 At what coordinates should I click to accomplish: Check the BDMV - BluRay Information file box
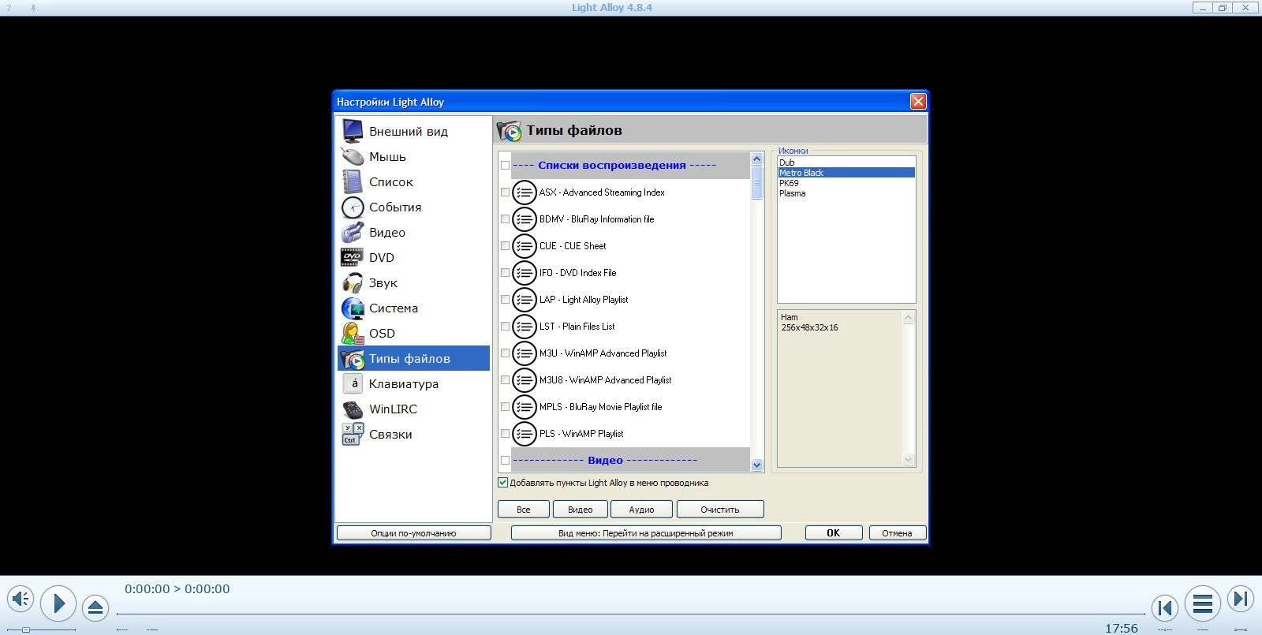click(x=505, y=219)
